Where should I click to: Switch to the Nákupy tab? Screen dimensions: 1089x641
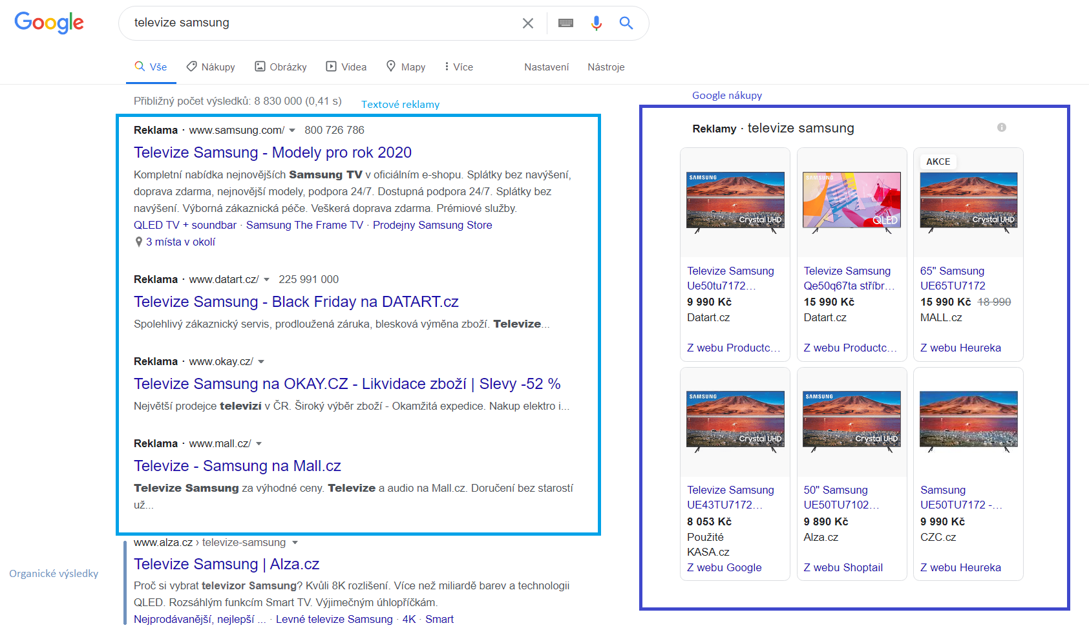[211, 67]
